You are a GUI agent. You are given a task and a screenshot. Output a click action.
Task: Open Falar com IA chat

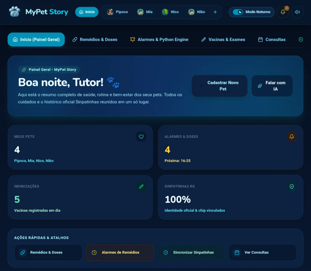point(272,86)
